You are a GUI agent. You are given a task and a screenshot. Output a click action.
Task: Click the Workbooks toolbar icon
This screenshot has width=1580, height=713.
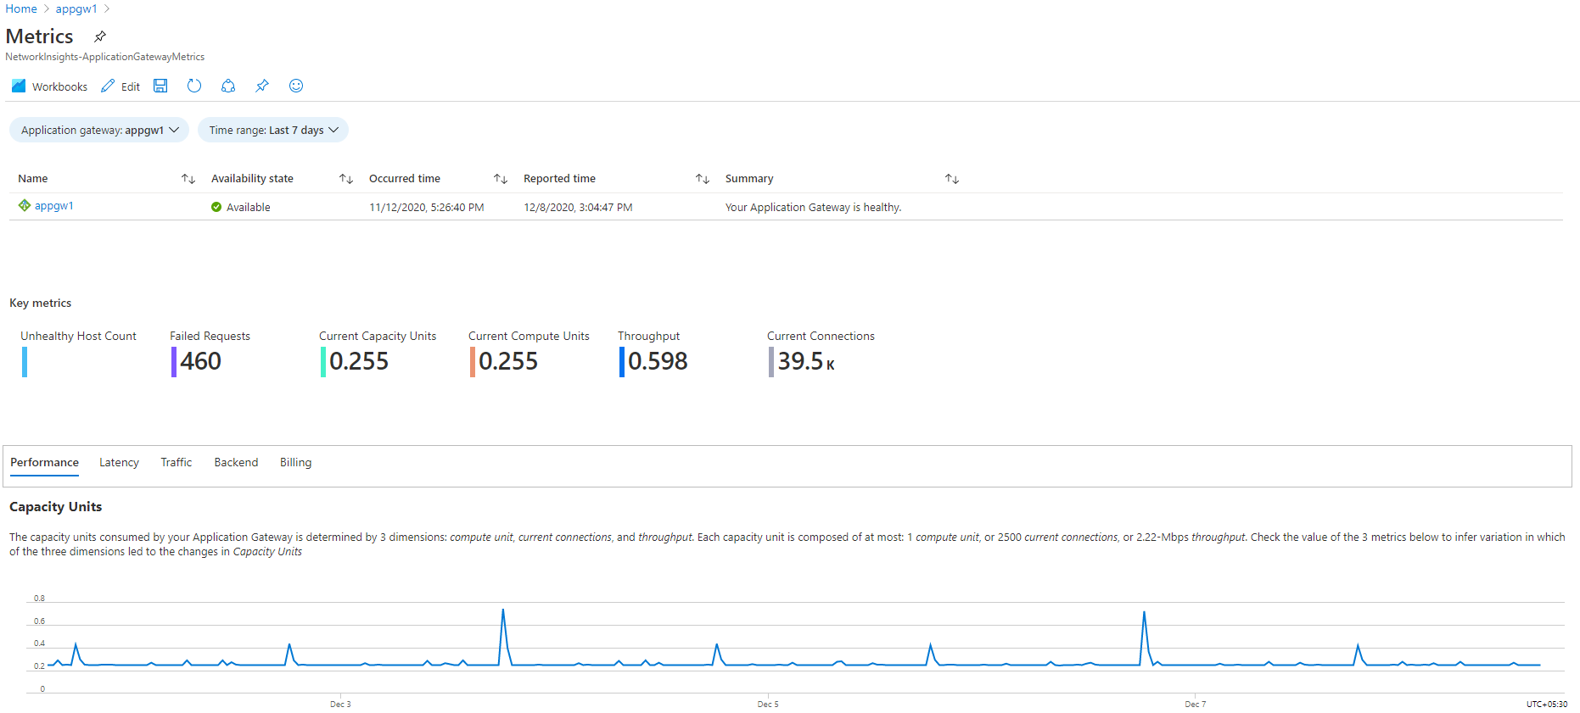pyautogui.click(x=19, y=86)
